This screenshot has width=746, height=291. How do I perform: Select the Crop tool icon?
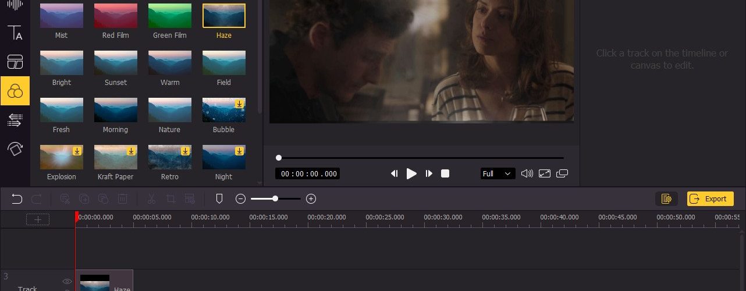(x=170, y=199)
